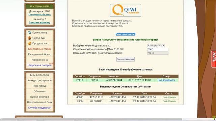Open Биржа серебра menu item
Viewport: 216px width, 121px height.
click(39, 97)
